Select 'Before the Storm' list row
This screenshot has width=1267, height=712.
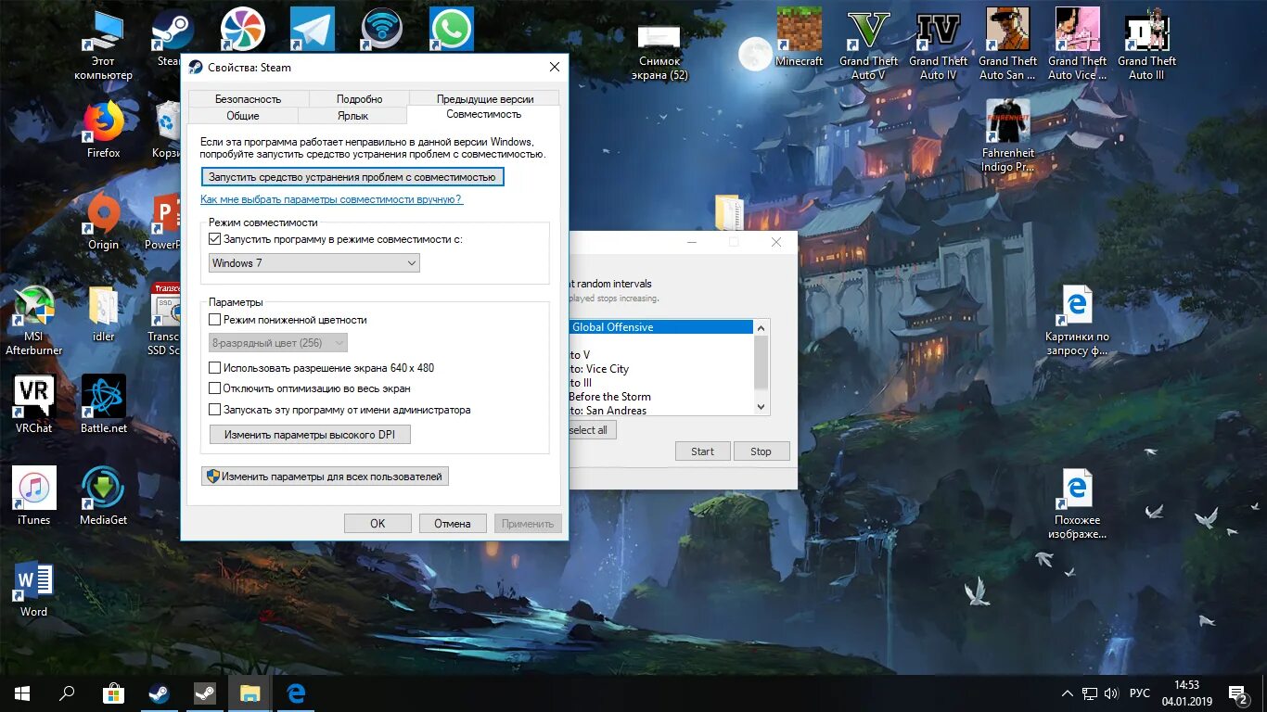tap(660, 397)
